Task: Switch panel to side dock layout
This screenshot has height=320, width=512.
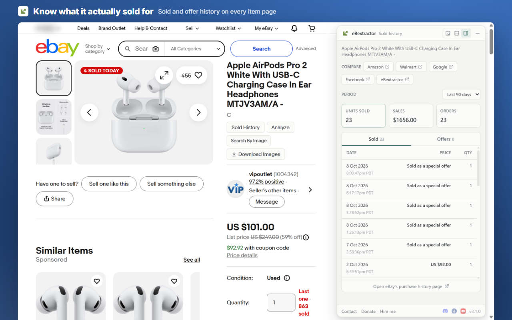Action: tap(466, 33)
